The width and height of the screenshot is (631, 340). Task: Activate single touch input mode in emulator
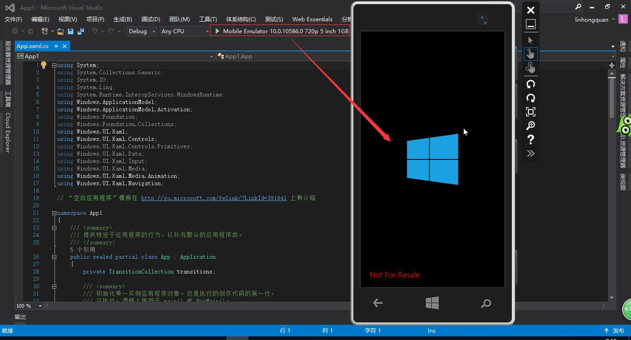(530, 54)
